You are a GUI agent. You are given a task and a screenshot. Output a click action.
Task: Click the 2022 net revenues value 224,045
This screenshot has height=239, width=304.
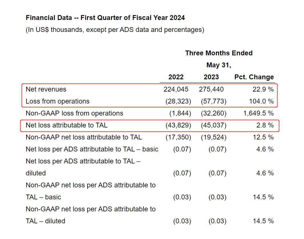176,89
